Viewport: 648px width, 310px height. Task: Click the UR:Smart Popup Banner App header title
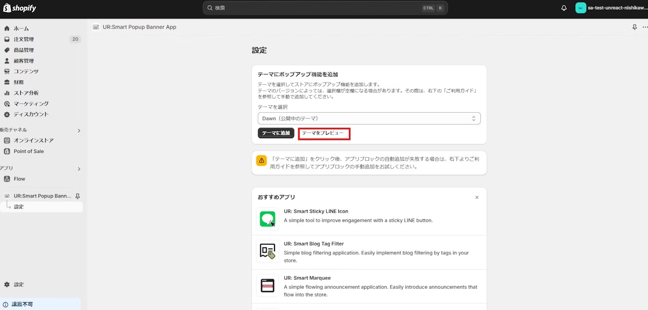[139, 27]
